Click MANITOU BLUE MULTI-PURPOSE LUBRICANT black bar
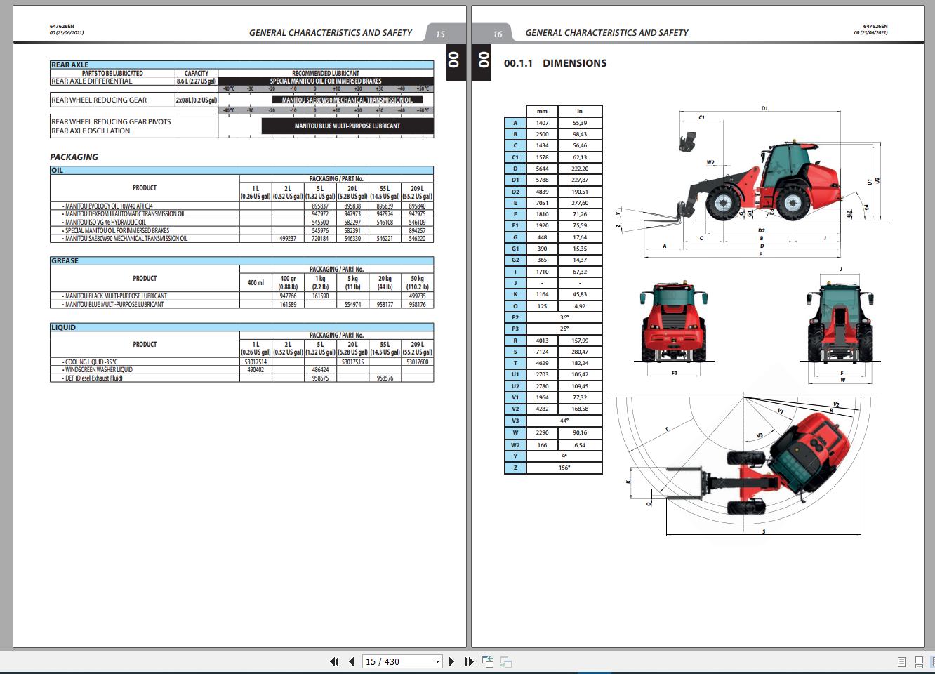Image resolution: width=935 pixels, height=674 pixels. tap(347, 126)
